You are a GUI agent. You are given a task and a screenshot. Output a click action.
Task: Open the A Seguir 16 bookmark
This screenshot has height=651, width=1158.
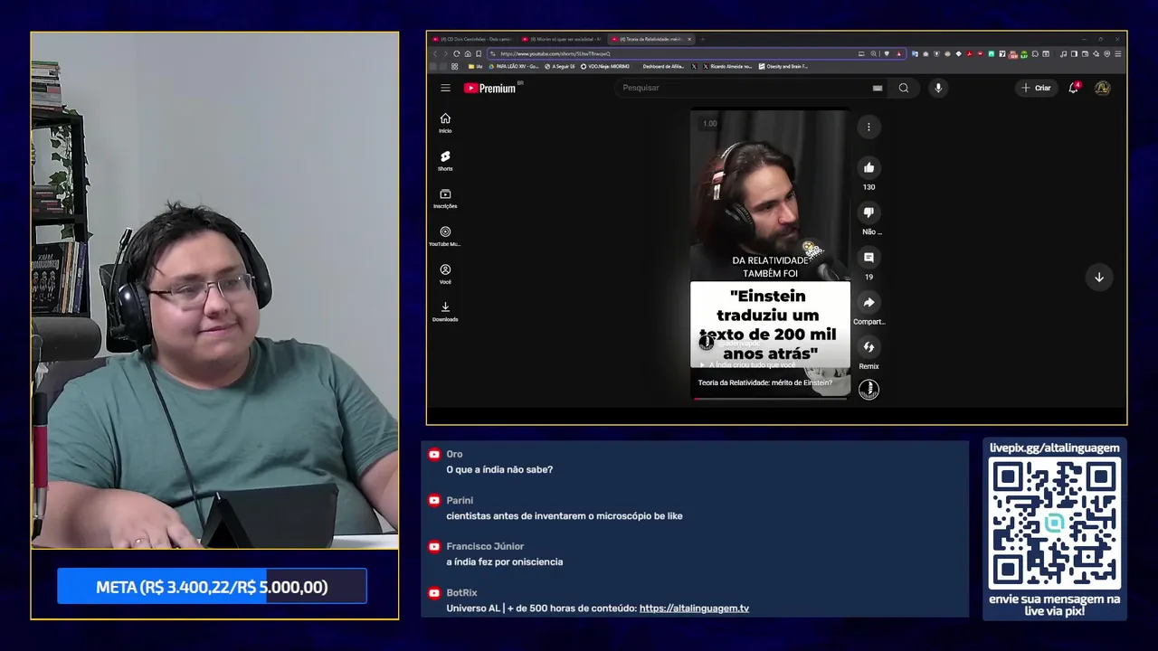coord(560,66)
